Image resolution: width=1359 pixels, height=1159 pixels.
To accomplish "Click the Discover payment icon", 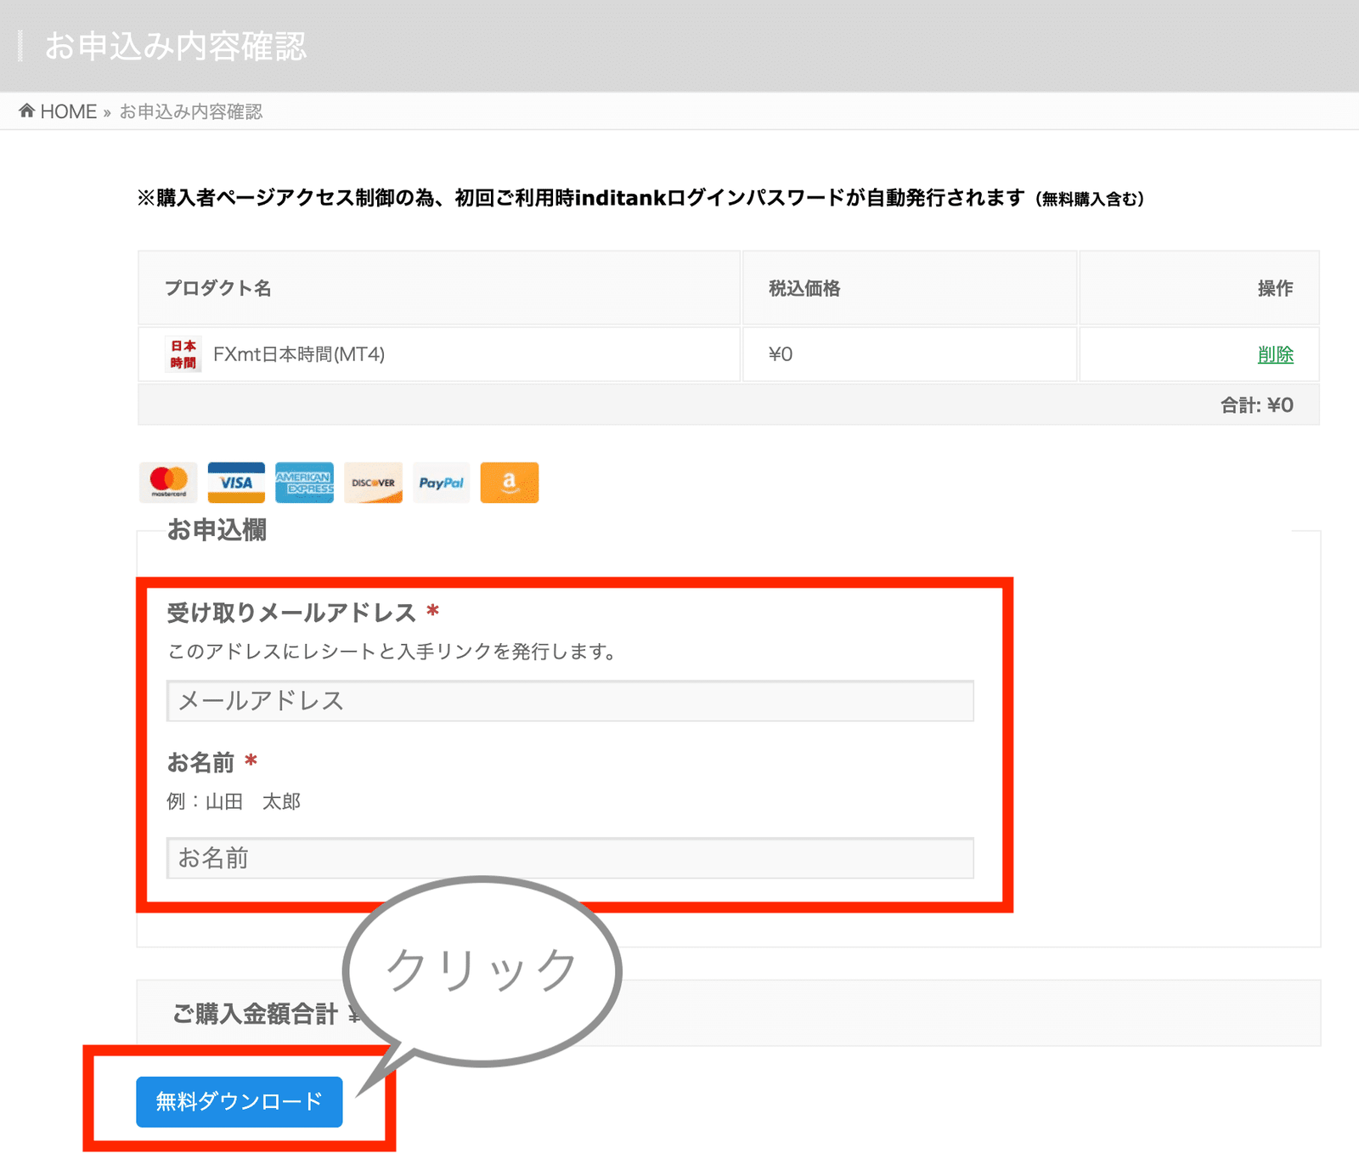I will point(373,483).
